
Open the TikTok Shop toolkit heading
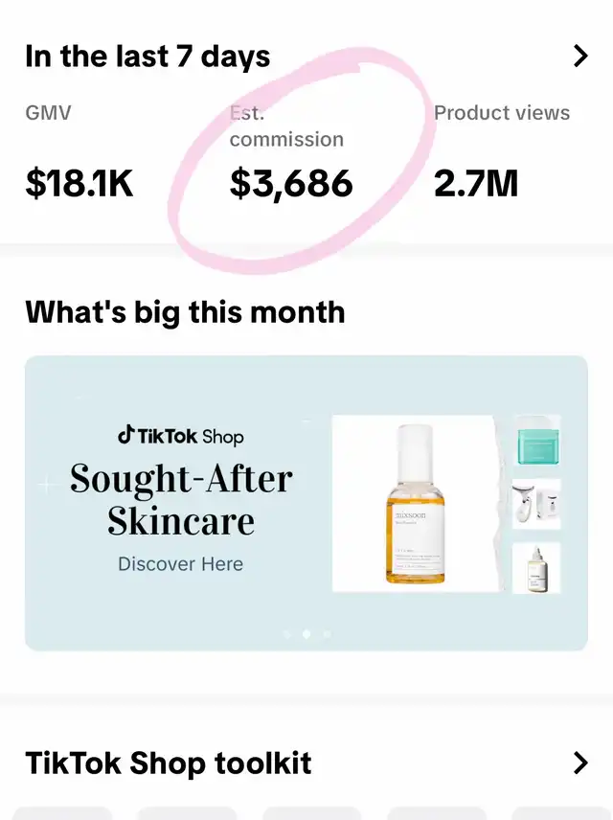tap(168, 763)
